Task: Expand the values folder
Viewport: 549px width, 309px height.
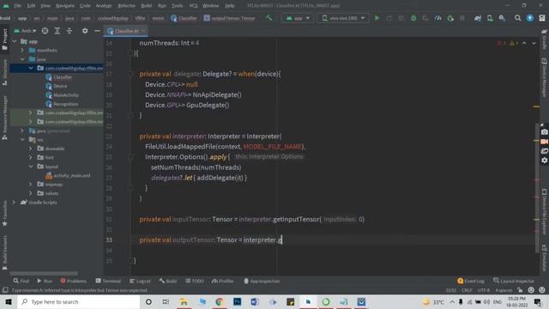Action: click(31, 193)
